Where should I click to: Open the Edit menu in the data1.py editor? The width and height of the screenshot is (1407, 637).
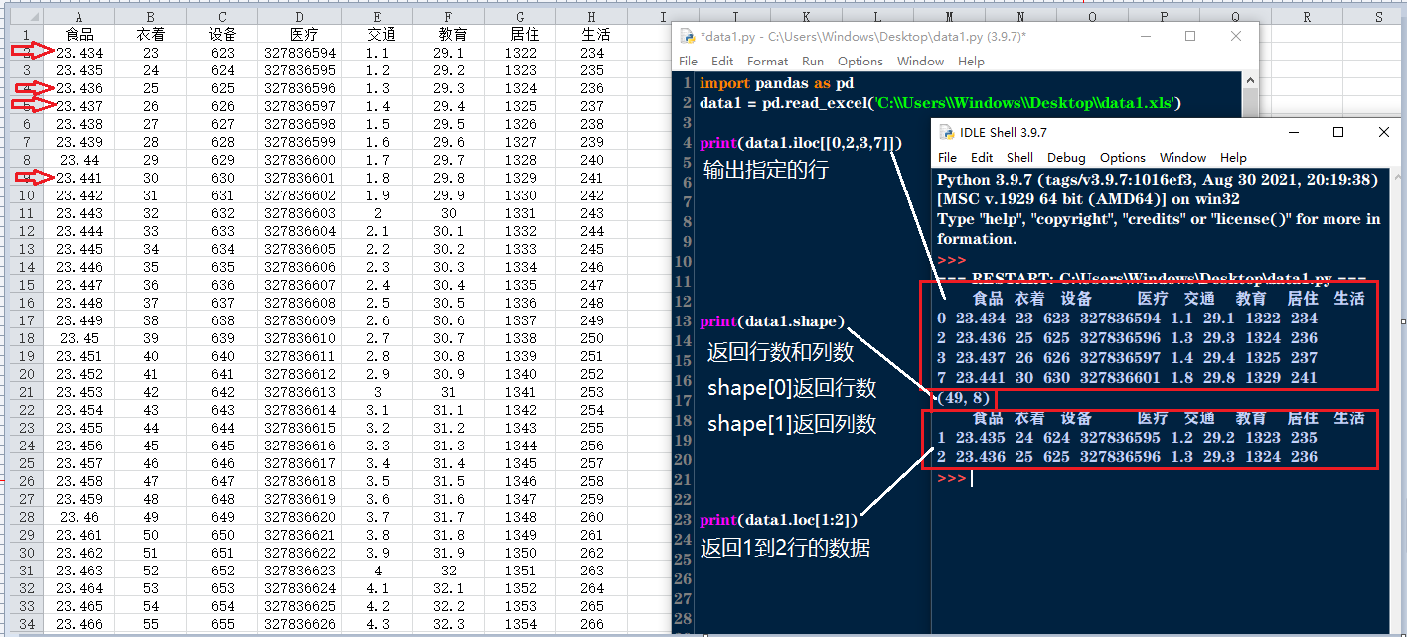coord(722,61)
